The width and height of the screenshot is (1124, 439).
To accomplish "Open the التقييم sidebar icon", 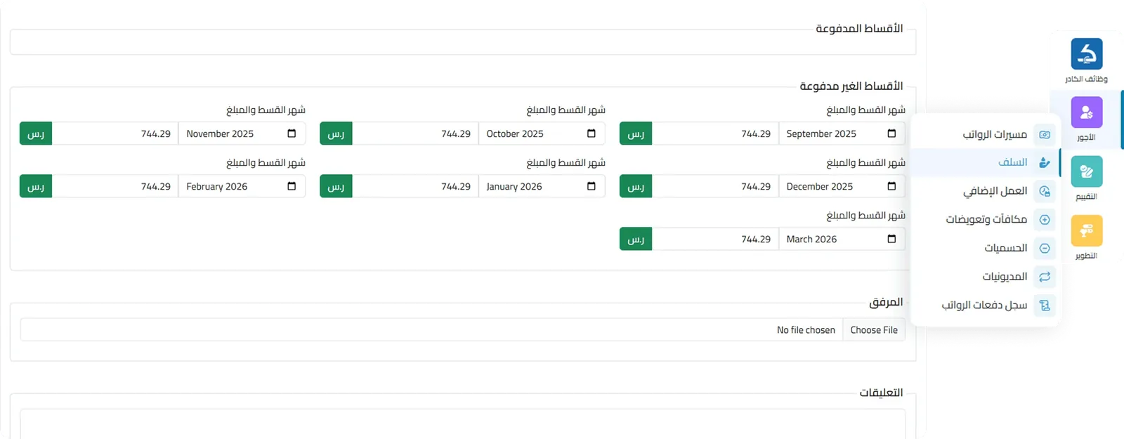I will pos(1086,171).
